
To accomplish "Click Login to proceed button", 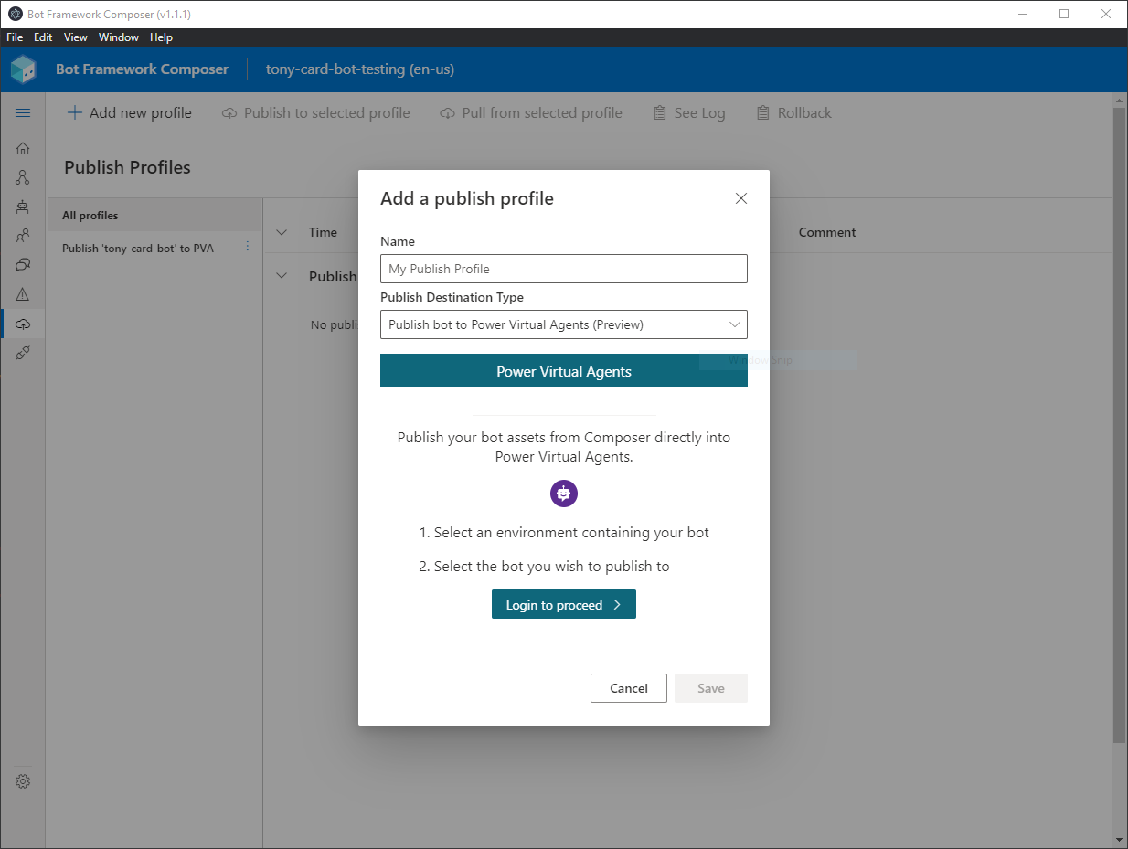I will [564, 604].
